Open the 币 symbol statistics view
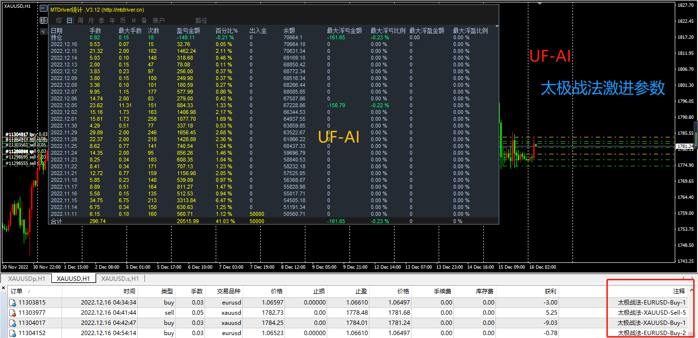This screenshot has width=698, height=338. tap(123, 20)
